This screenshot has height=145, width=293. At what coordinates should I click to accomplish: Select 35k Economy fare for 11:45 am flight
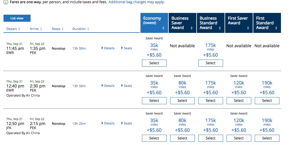(x=154, y=63)
